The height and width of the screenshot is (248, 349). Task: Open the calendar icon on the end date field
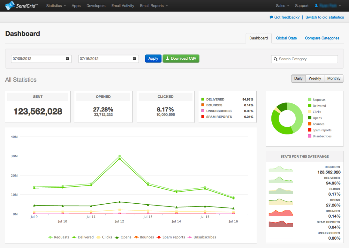pyautogui.click(x=134, y=59)
